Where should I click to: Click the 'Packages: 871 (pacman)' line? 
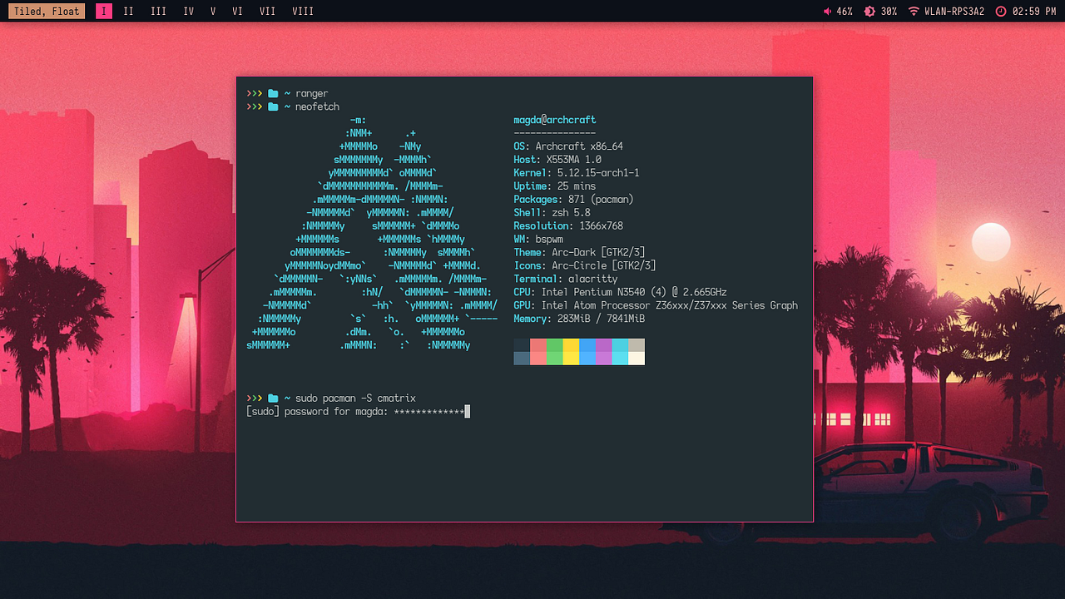[x=574, y=200]
